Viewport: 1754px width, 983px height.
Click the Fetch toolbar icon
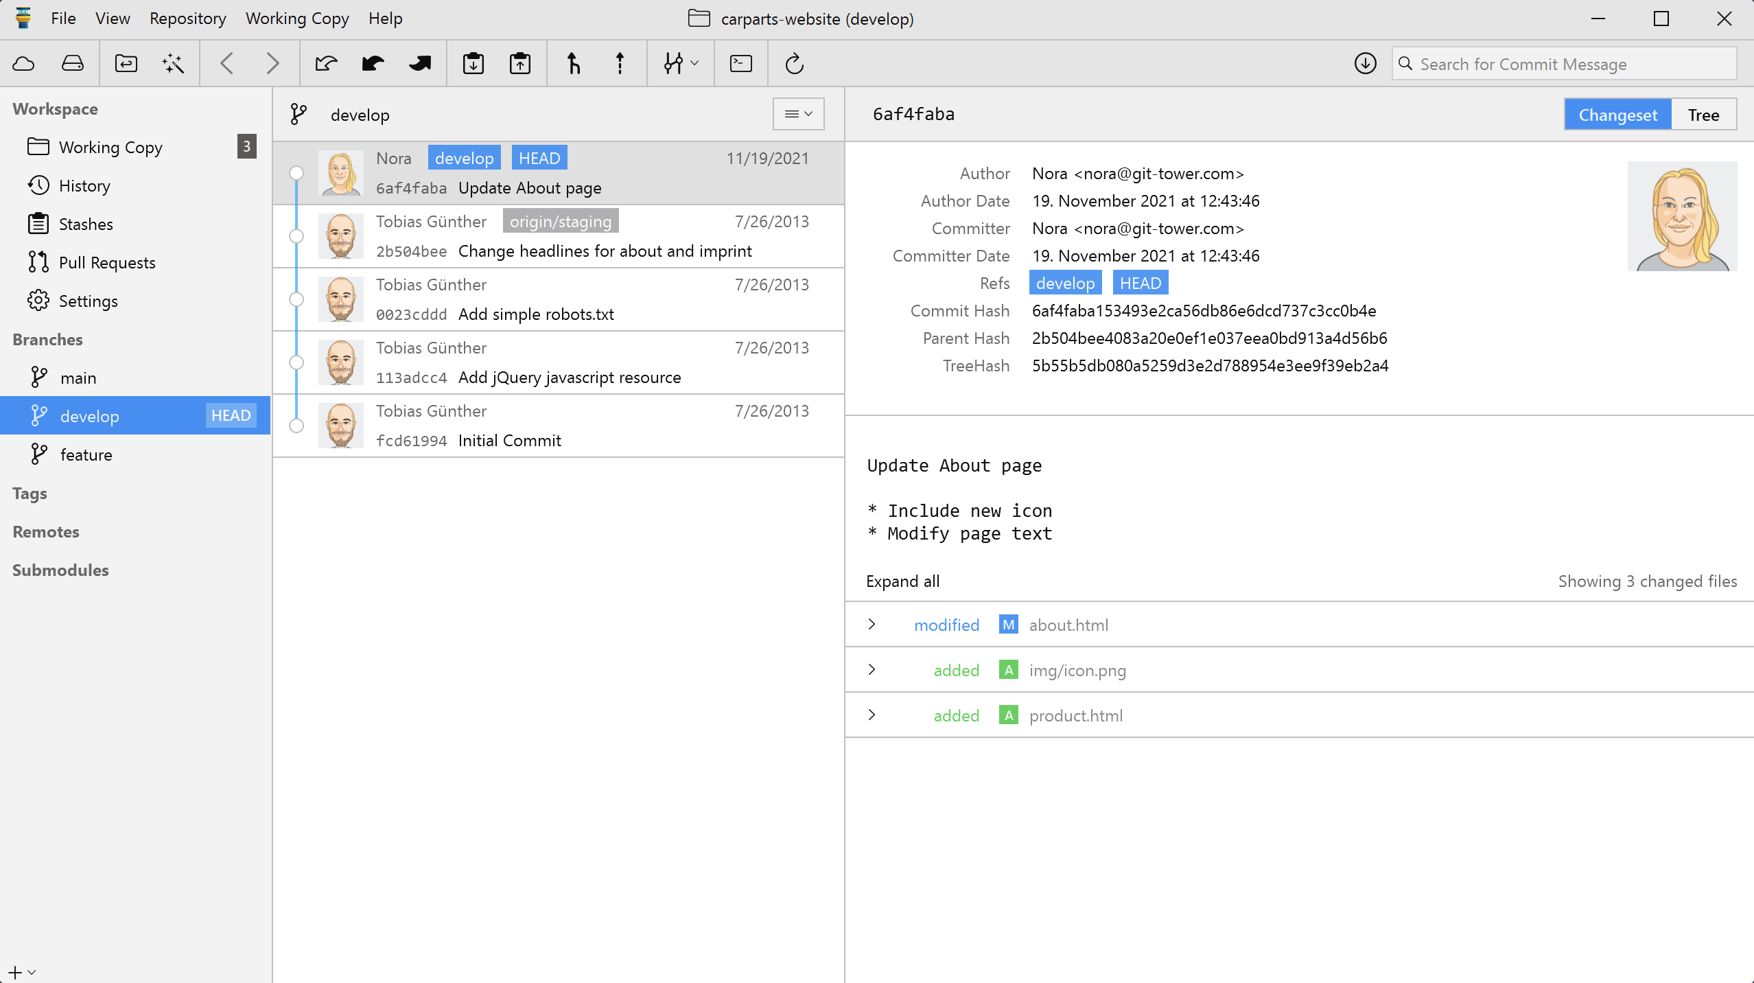(326, 64)
